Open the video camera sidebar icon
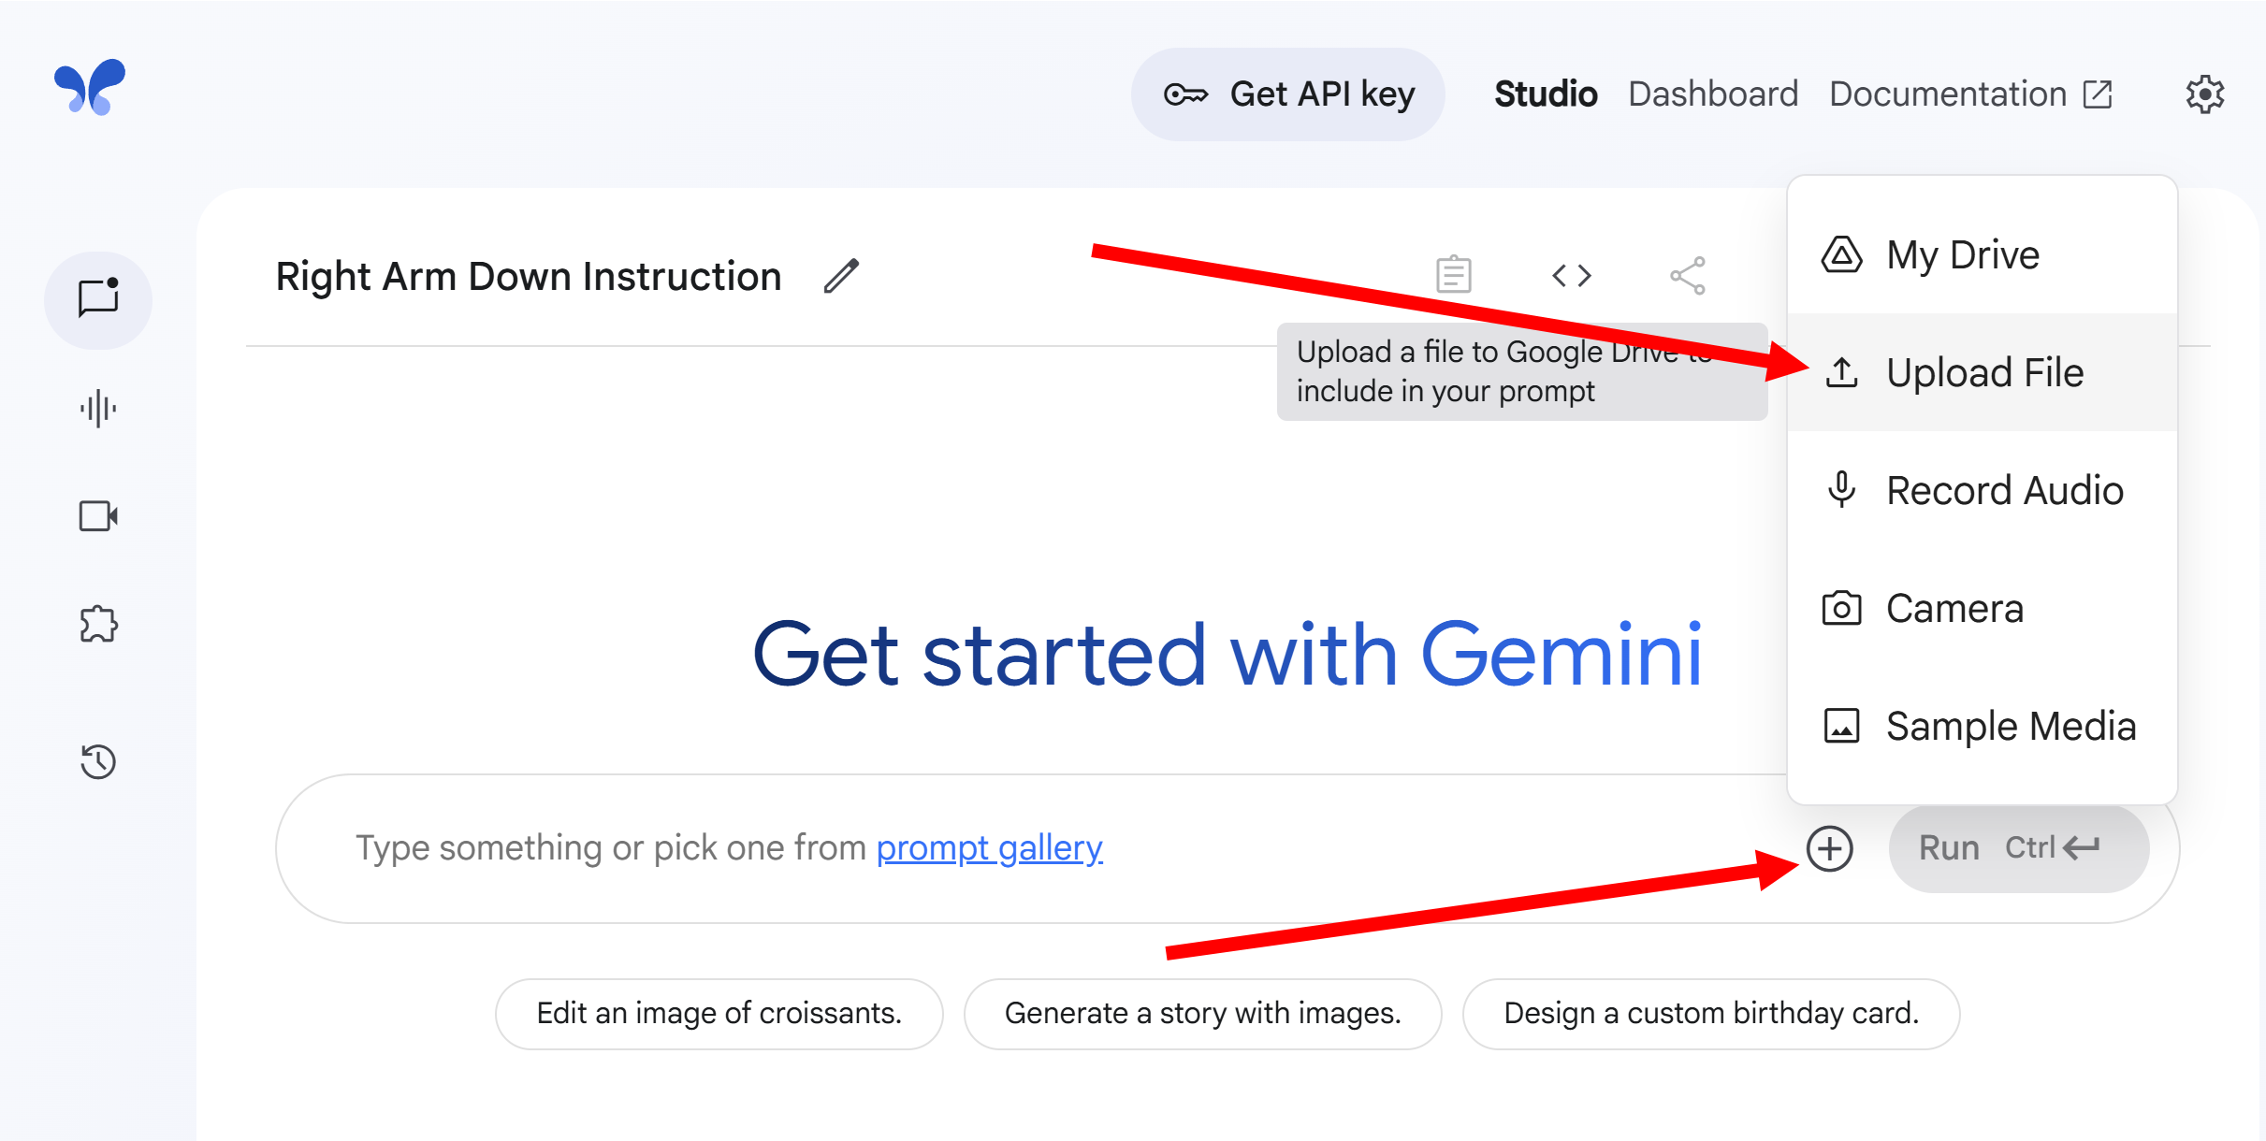This screenshot has width=2266, height=1141. [98, 516]
